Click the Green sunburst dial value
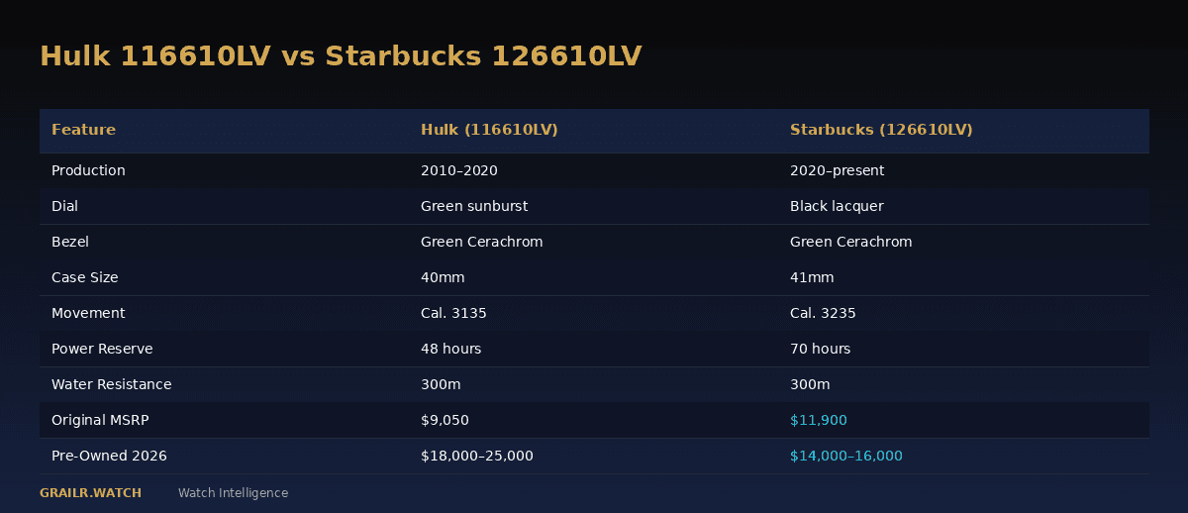 [474, 206]
